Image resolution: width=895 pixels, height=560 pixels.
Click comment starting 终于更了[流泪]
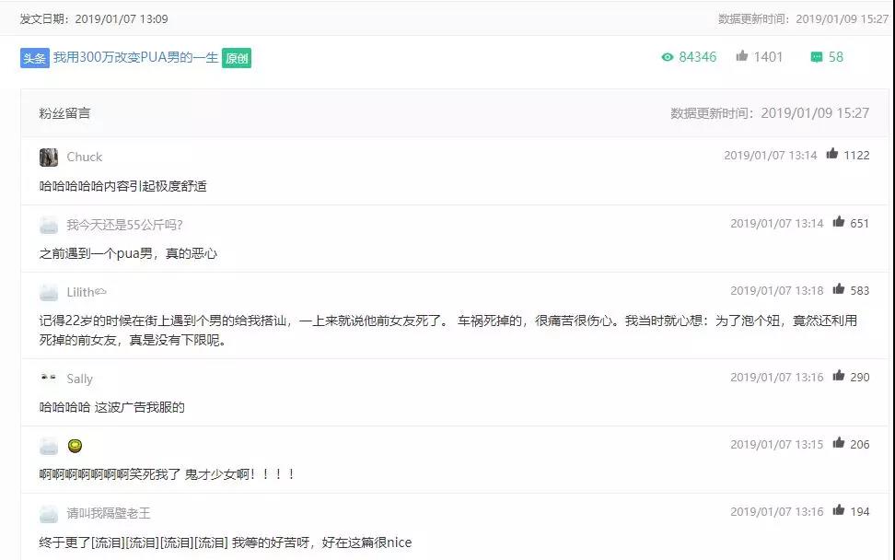(226, 542)
